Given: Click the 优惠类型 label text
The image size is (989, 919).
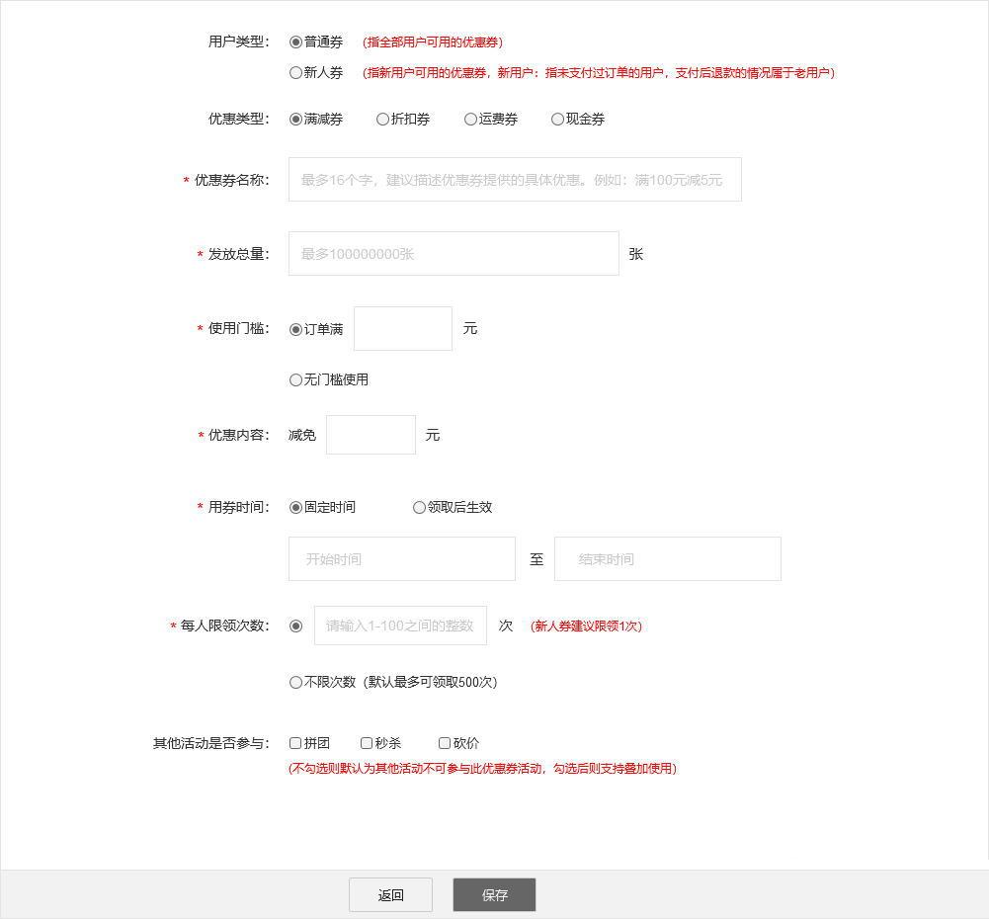Looking at the screenshot, I should tap(238, 120).
